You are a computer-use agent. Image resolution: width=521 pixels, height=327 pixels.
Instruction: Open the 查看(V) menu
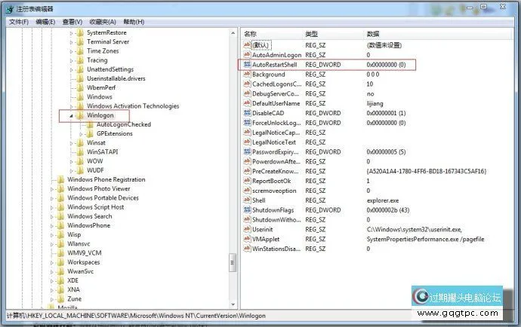(72, 22)
